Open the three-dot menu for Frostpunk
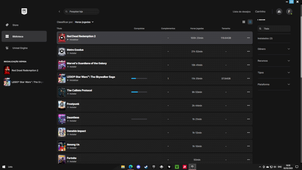 pyautogui.click(x=248, y=106)
